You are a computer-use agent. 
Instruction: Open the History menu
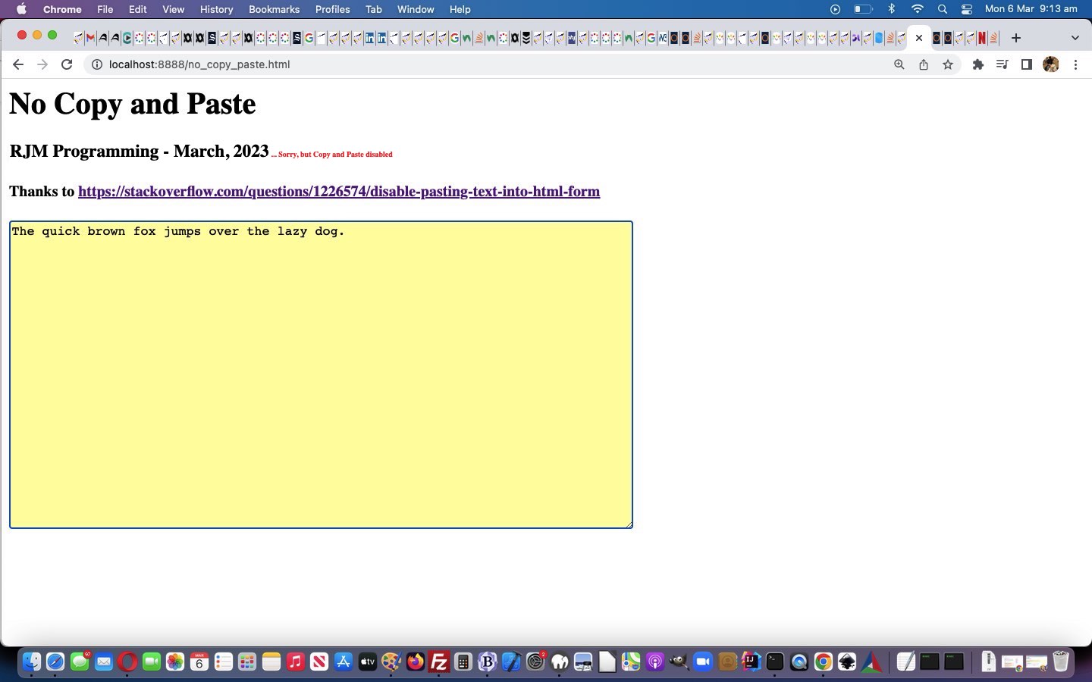(216, 9)
